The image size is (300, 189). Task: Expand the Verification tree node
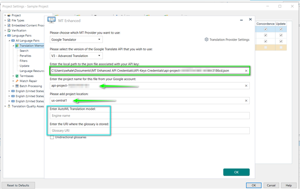click(5, 30)
